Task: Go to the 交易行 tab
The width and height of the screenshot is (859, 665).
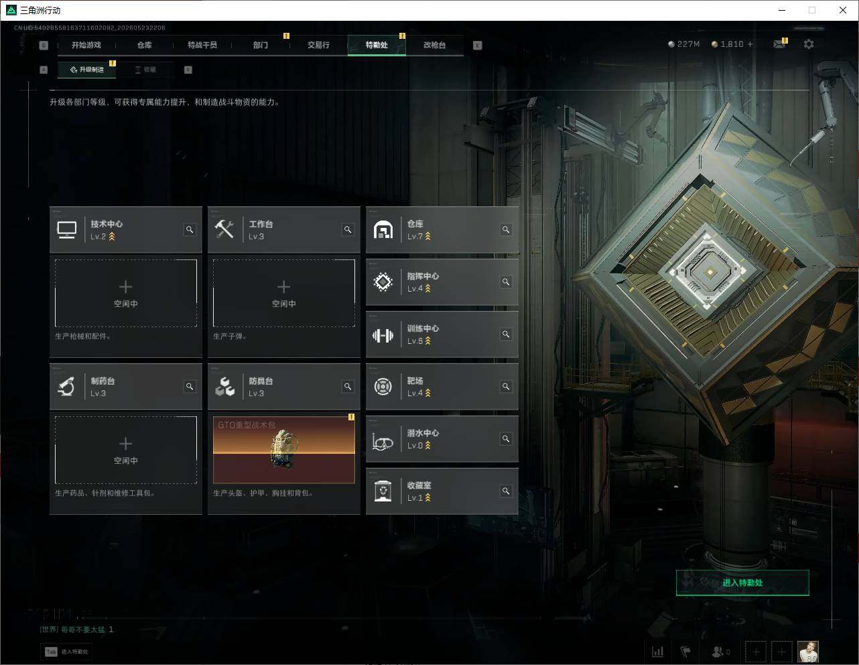Action: click(x=318, y=45)
